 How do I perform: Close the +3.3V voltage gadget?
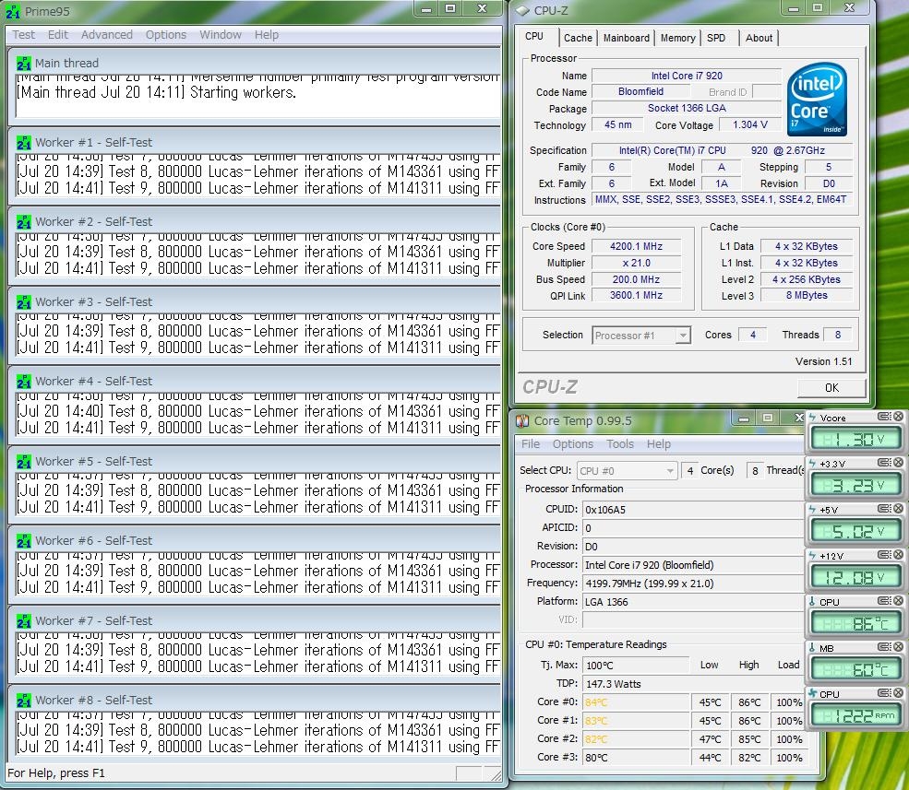897,464
